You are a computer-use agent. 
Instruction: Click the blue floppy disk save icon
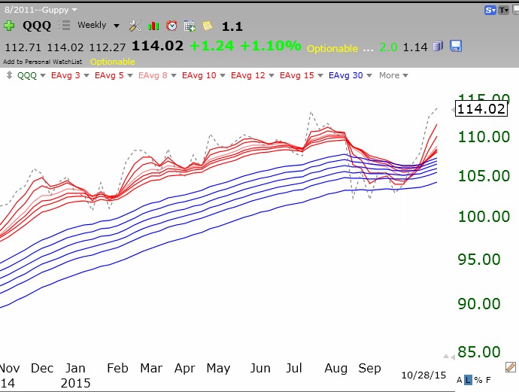pyautogui.click(x=456, y=46)
